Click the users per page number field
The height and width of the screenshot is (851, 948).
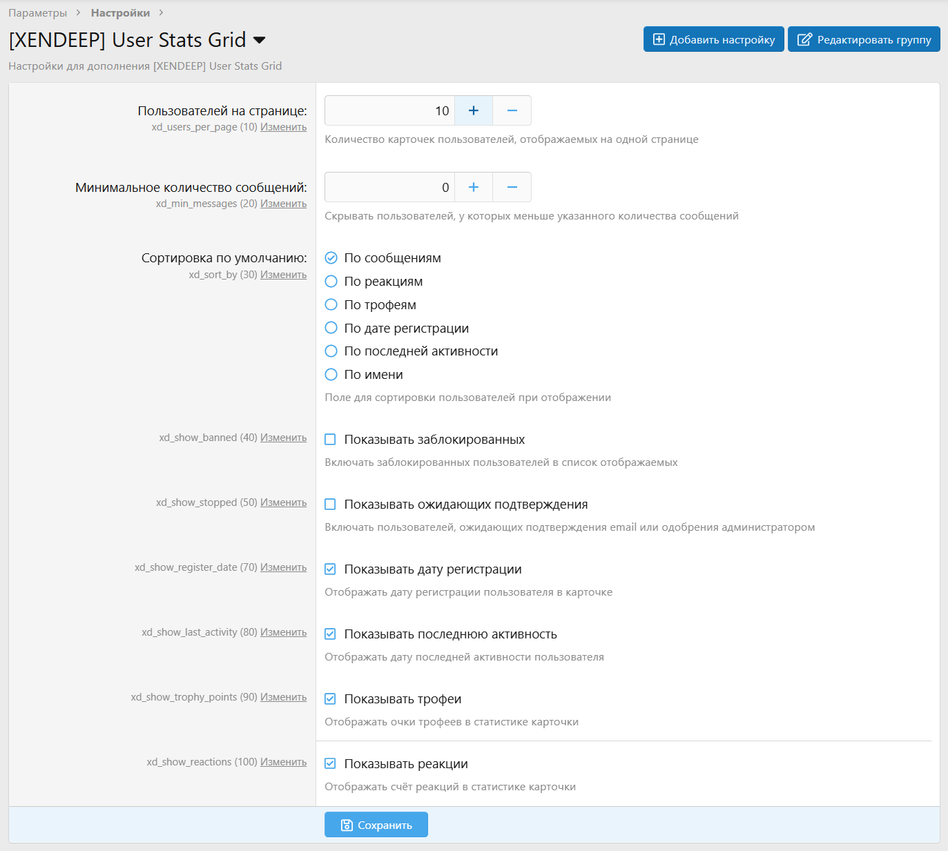[x=389, y=110]
